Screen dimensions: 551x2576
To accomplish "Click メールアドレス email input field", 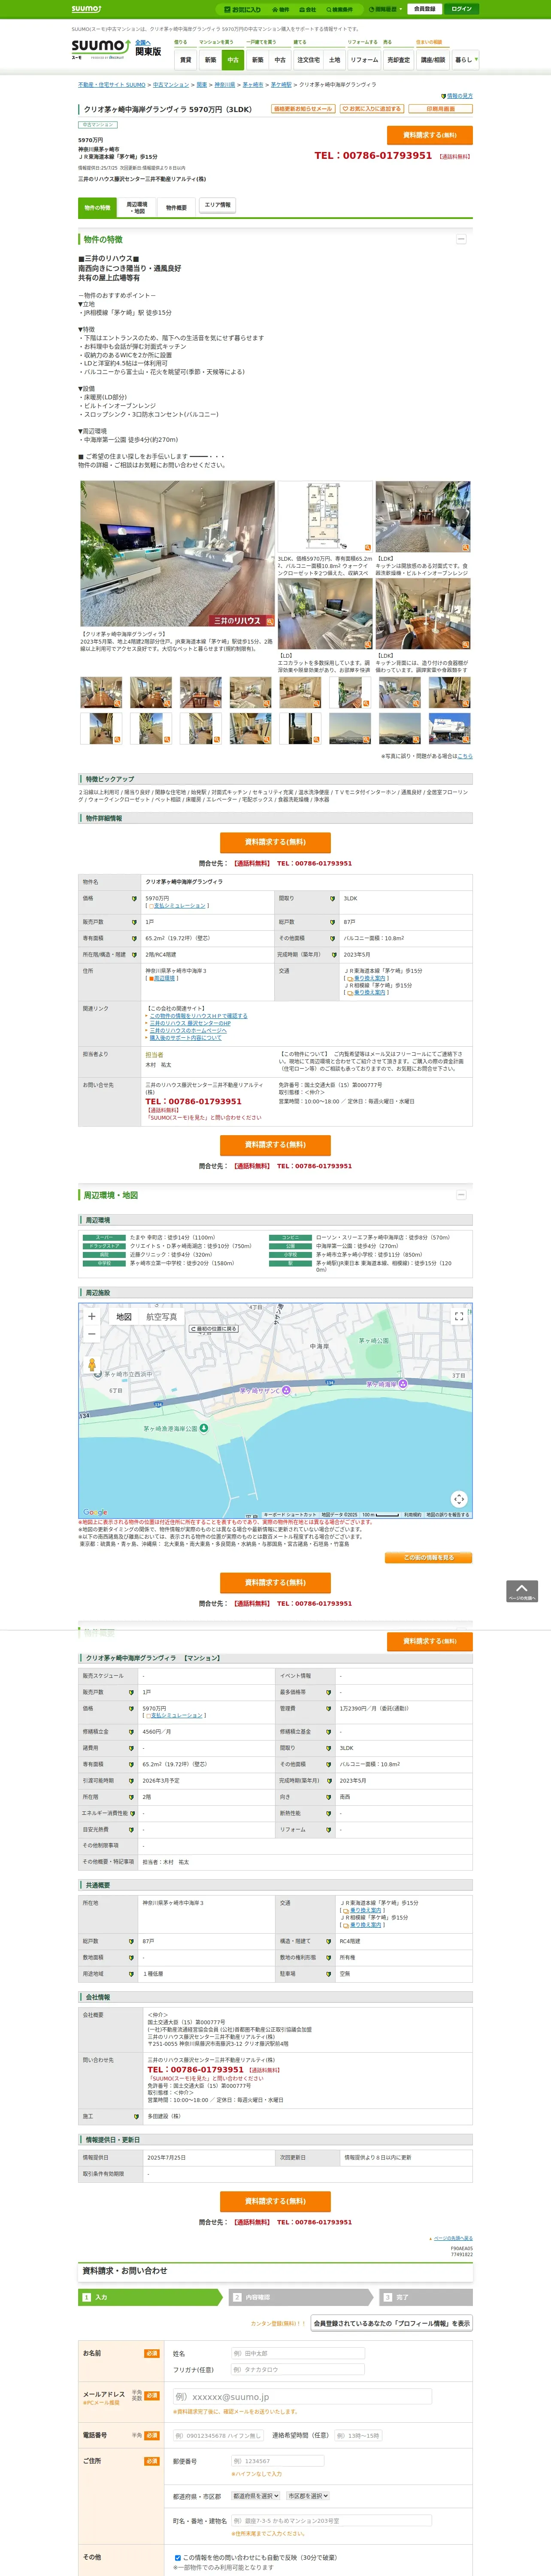I will tap(302, 2397).
